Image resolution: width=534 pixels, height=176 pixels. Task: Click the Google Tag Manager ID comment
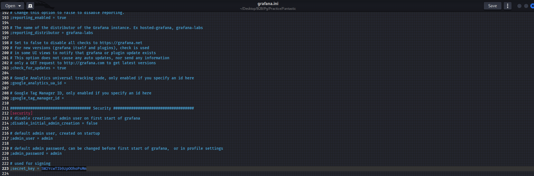81,93
